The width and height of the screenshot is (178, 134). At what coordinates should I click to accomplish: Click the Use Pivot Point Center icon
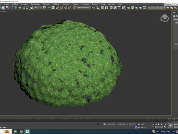(44, 8)
